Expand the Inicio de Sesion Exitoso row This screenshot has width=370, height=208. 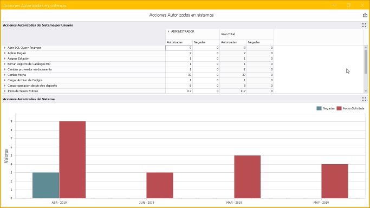pos(5,91)
